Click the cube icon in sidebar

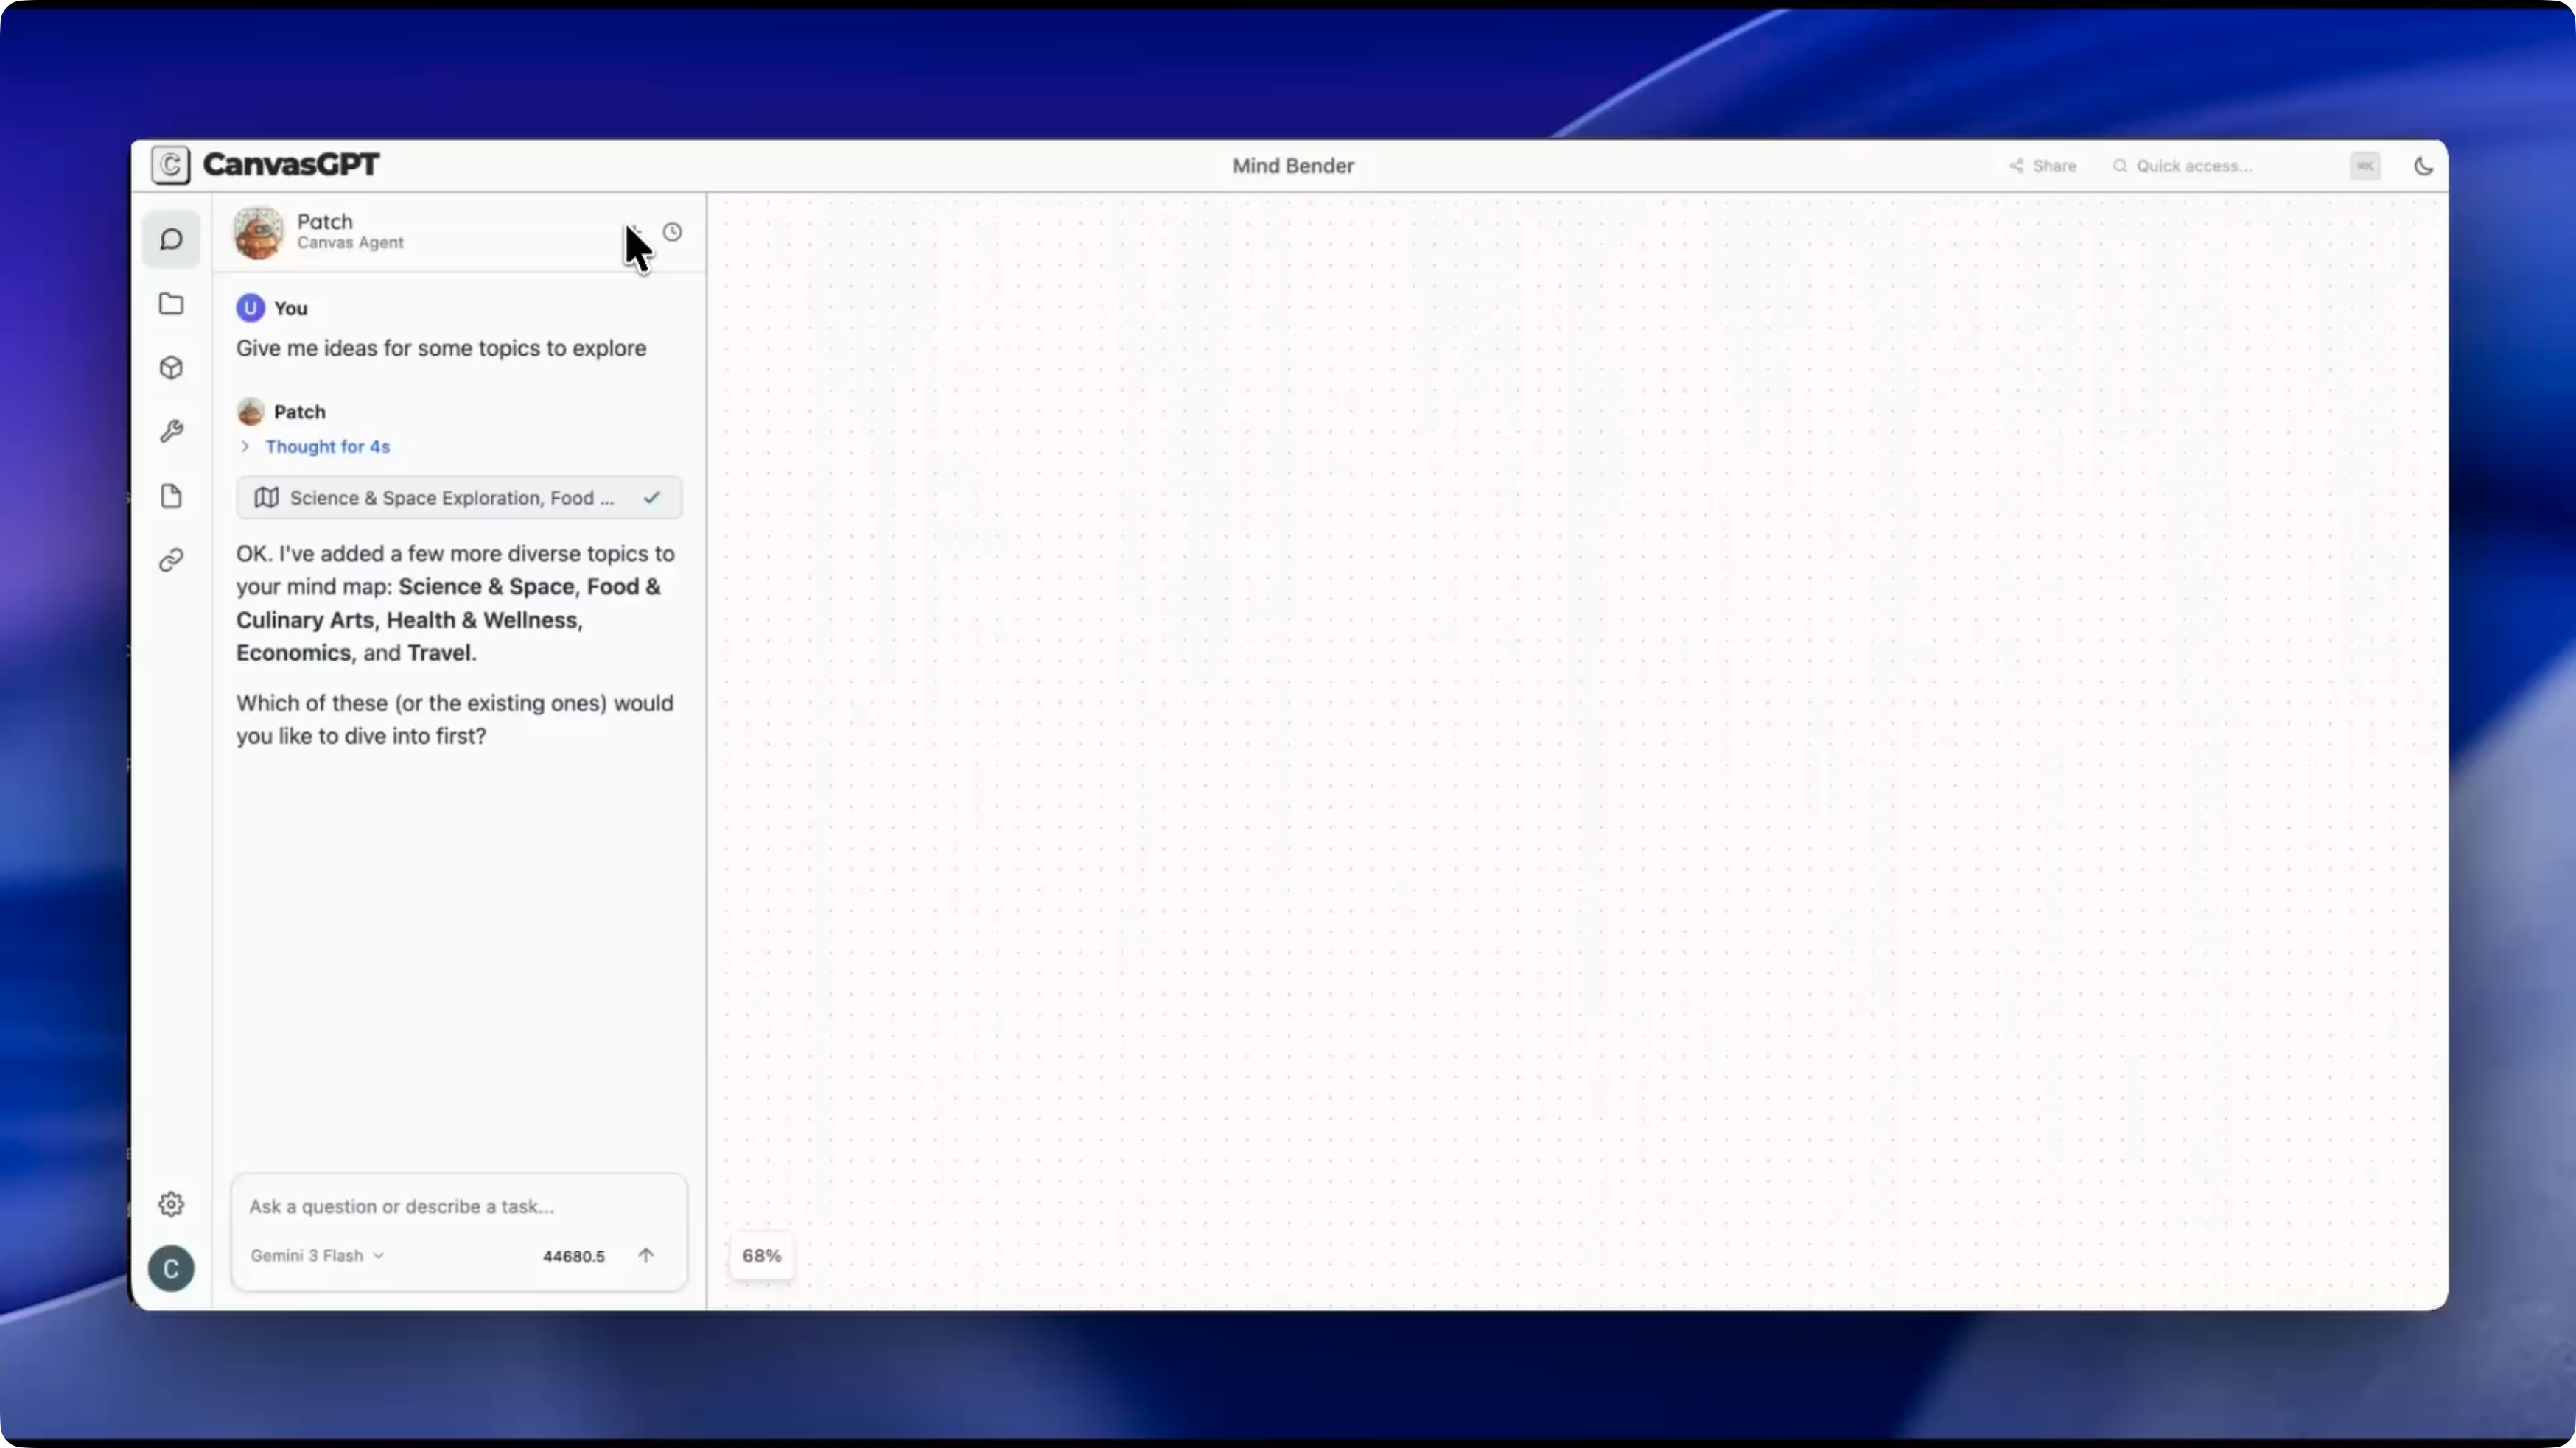(x=171, y=368)
